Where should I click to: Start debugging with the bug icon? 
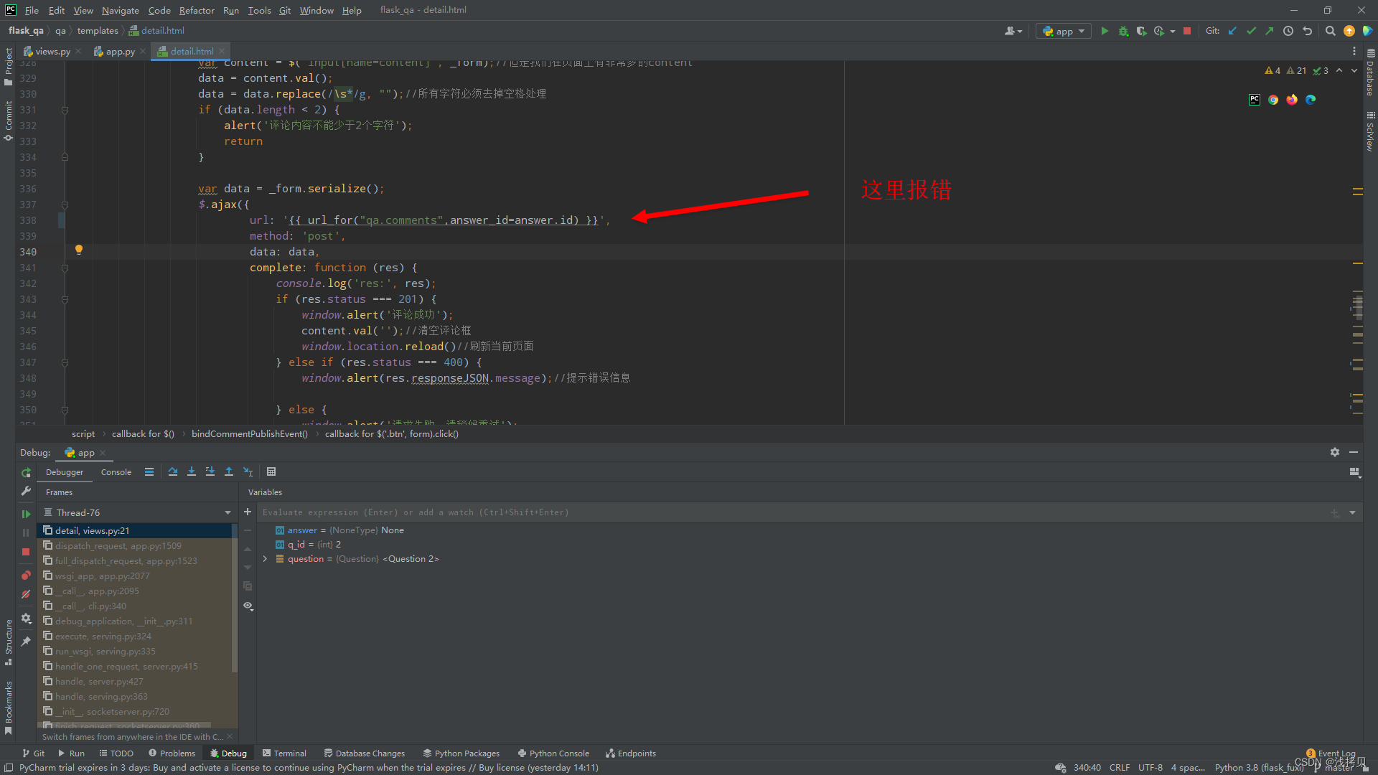coord(1123,31)
